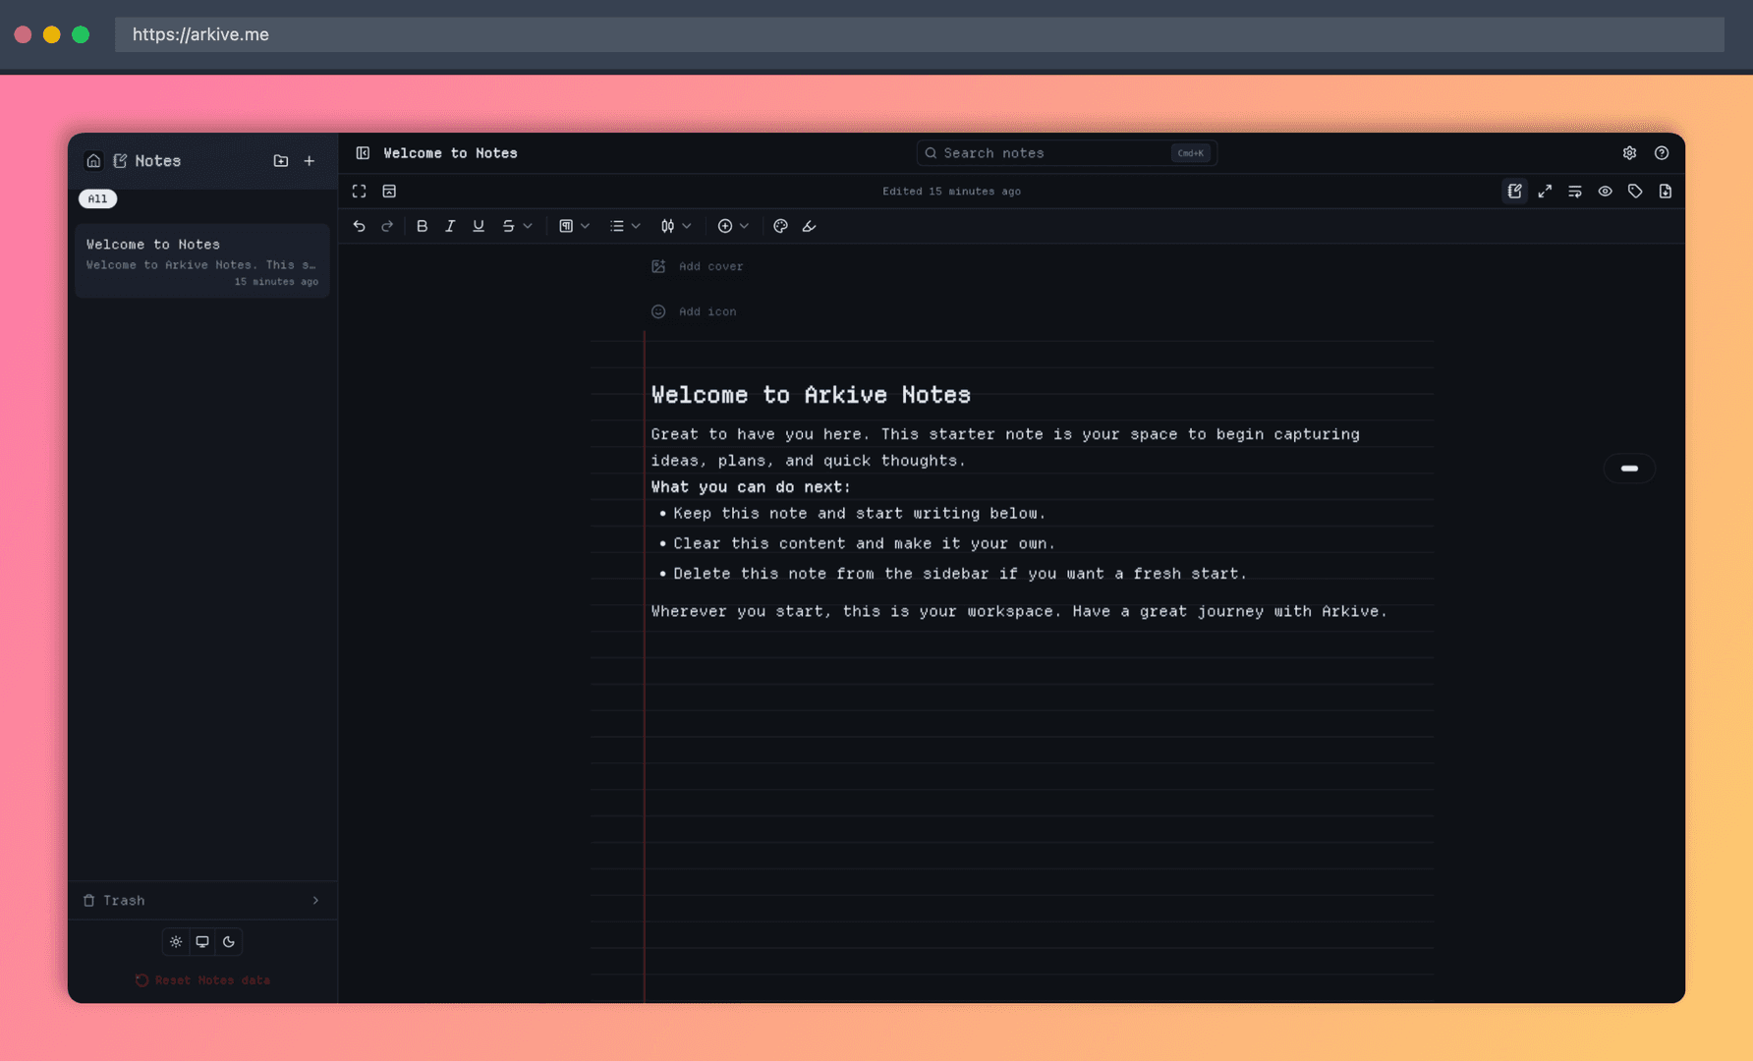Enable preview mode with the eye icon
Image resolution: width=1753 pixels, height=1061 pixels.
[x=1606, y=191]
